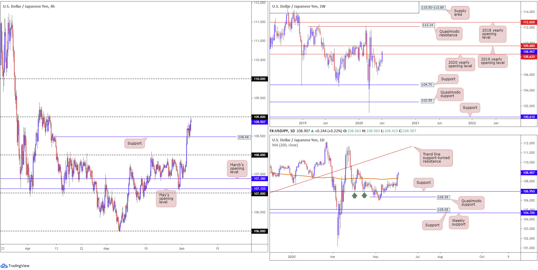Viewport: 538px width, 270px height.
Task: Click the 115.50-113.85 zone label
Action: (433, 8)
